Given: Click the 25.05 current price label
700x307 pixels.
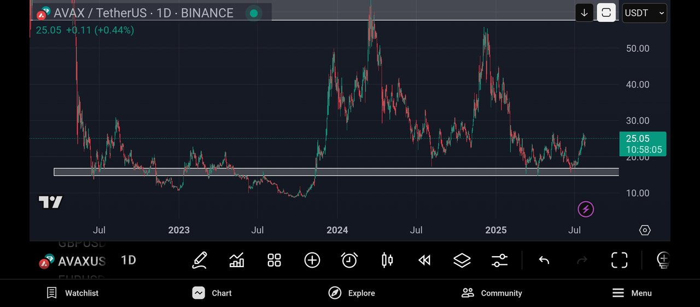Looking at the screenshot, I should click(643, 144).
